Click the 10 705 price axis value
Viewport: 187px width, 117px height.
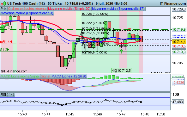[x=178, y=63]
